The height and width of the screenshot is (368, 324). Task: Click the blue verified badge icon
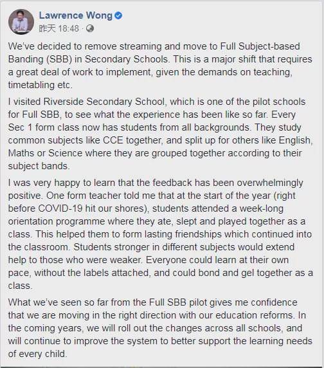118,15
